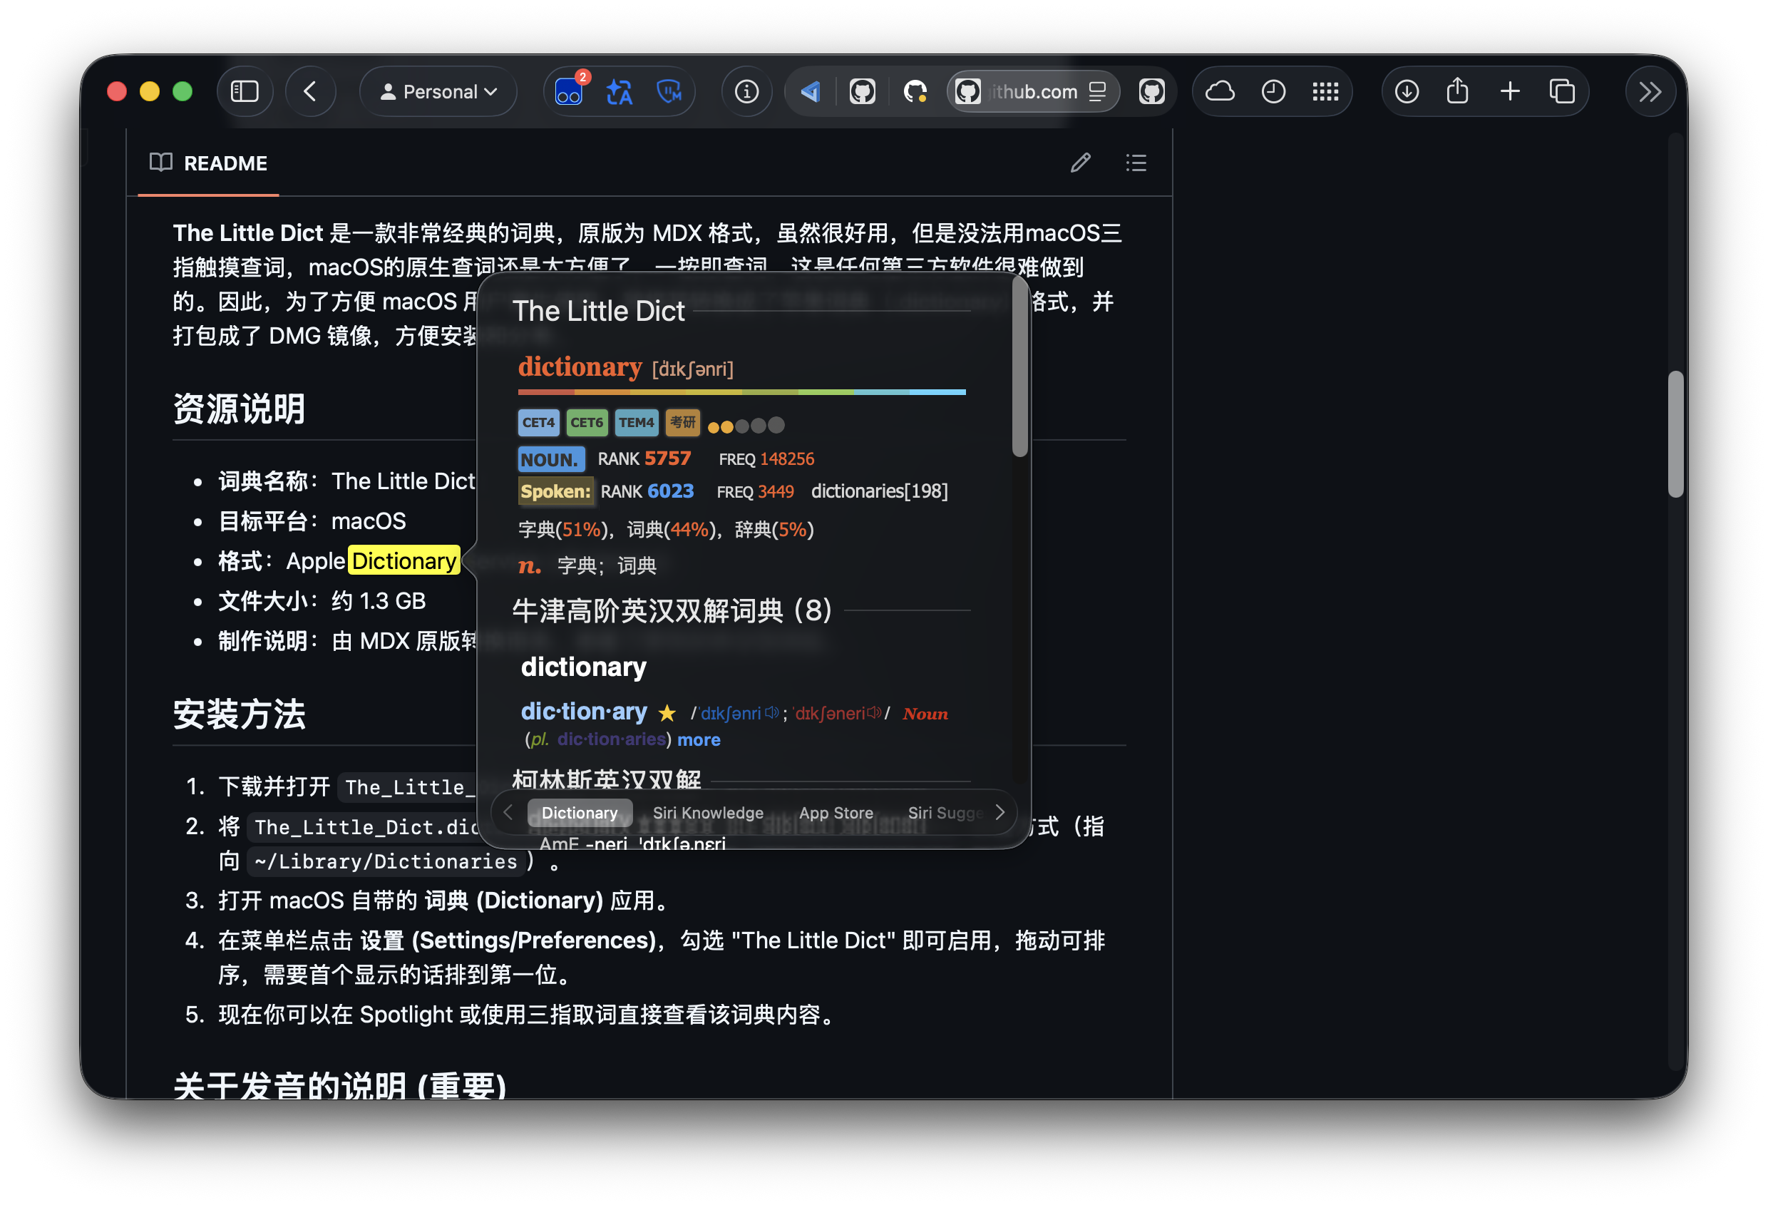Expand toolbar overflow double-chevron

coord(1650,91)
